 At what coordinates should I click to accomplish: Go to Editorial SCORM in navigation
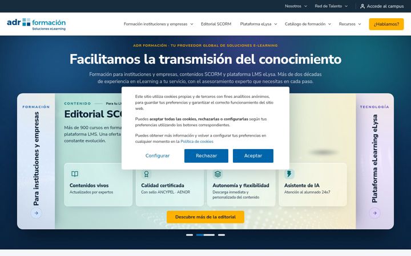click(216, 24)
